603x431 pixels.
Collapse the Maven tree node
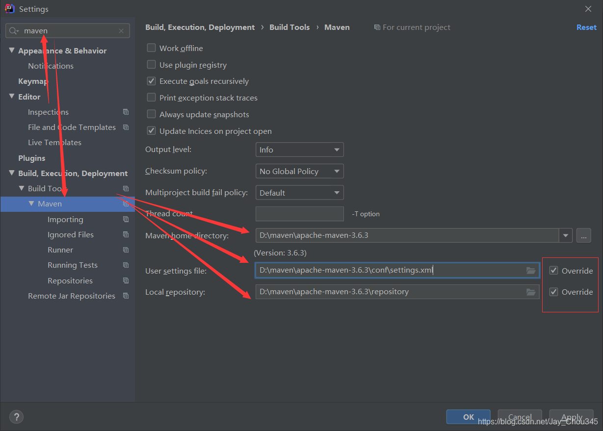coord(31,203)
